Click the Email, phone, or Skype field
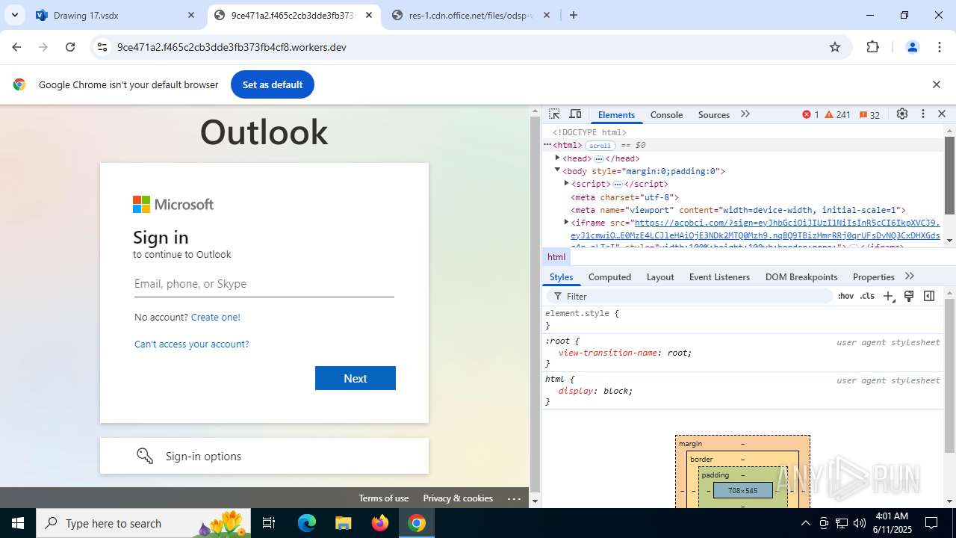The width and height of the screenshot is (956, 538). [264, 284]
